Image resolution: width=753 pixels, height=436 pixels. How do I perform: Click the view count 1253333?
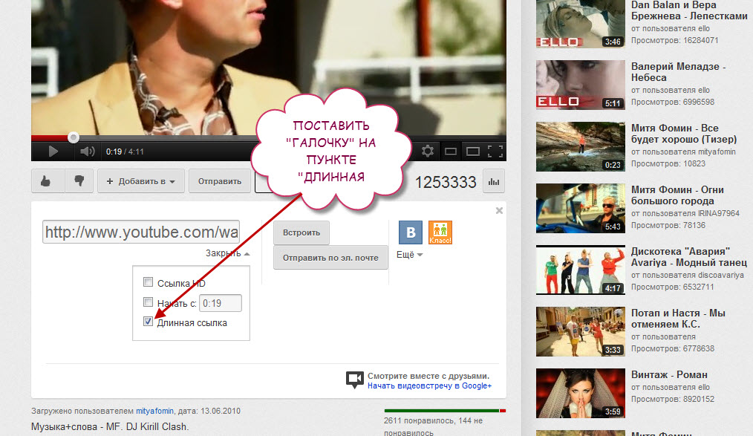446,183
